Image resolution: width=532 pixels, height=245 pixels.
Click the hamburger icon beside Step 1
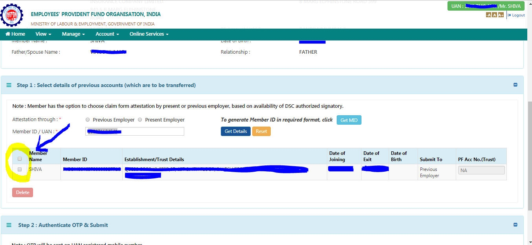pos(9,85)
